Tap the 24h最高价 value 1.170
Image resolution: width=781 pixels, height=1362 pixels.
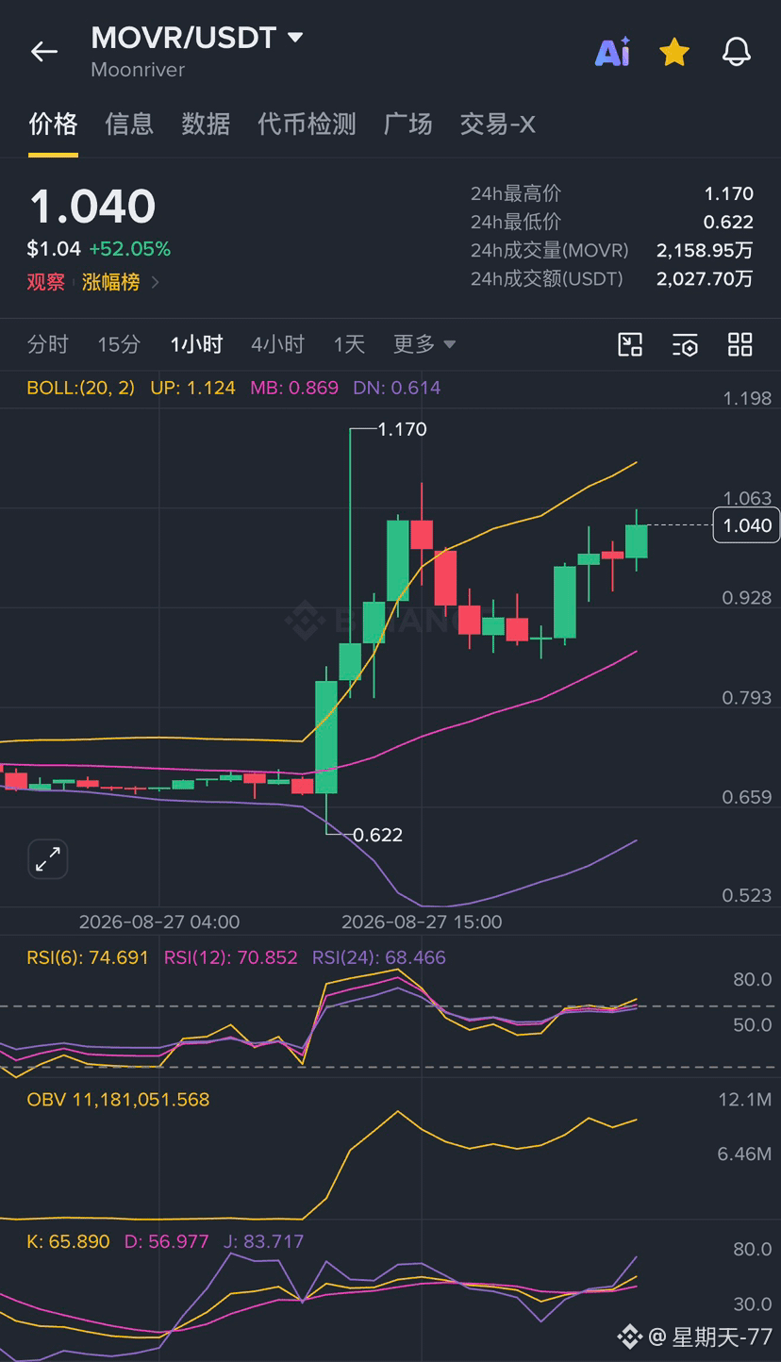729,193
